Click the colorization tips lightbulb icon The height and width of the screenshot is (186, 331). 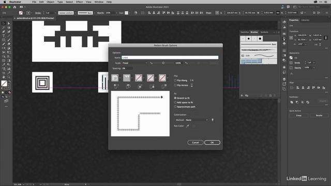point(213,120)
